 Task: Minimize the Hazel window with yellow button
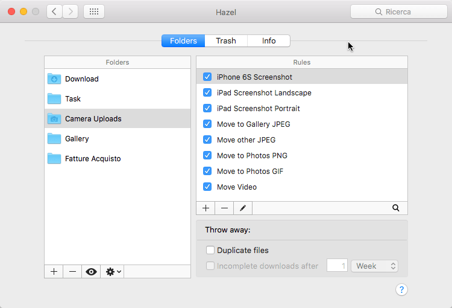tap(24, 11)
